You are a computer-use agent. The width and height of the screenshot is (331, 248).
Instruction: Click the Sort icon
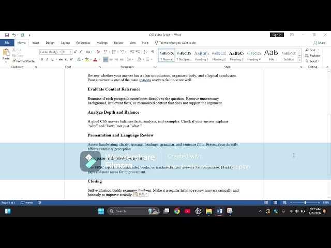click(x=145, y=52)
